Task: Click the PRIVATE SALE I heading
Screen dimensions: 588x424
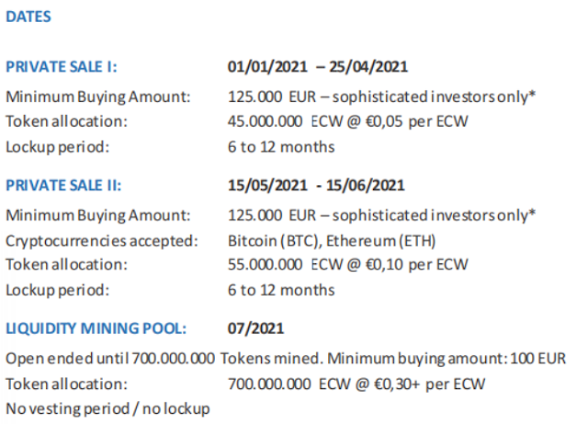Action: coord(62,67)
